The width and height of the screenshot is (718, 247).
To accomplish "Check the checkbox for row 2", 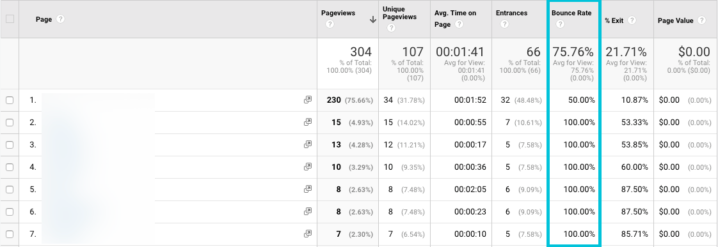I will pyautogui.click(x=10, y=123).
